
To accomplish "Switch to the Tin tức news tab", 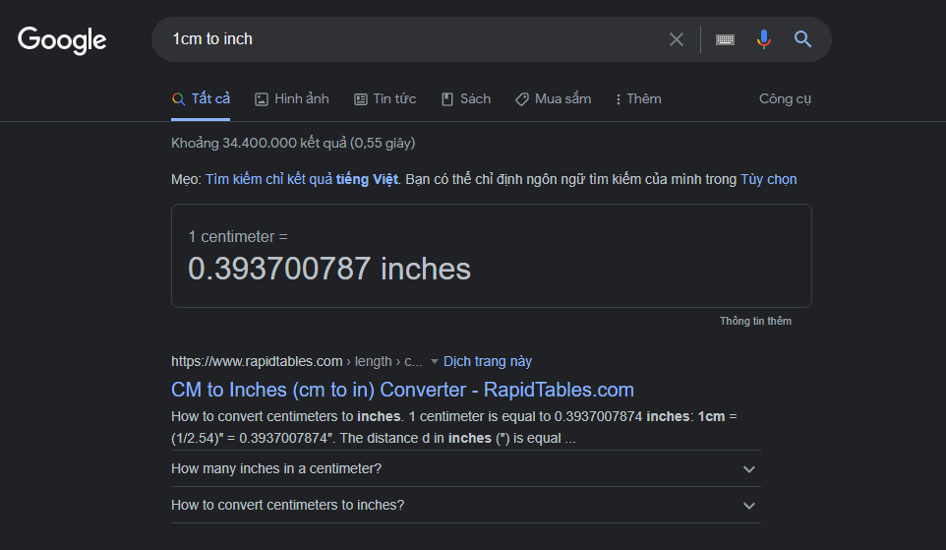I will point(384,98).
